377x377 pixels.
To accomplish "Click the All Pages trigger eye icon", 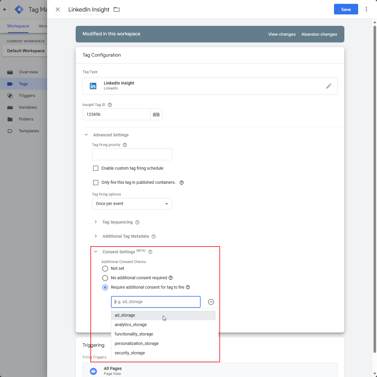I will pos(93,371).
